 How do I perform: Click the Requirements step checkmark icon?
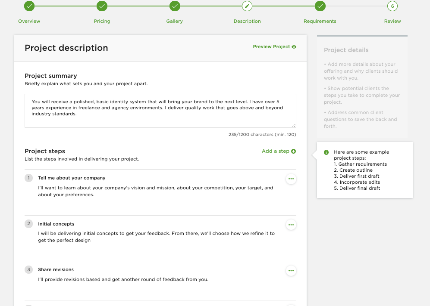click(320, 6)
